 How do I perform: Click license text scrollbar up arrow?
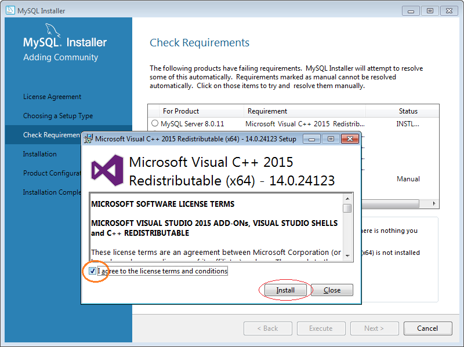pyautogui.click(x=347, y=199)
